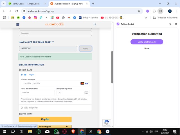Open the Chrome profile avatar

click(170, 11)
